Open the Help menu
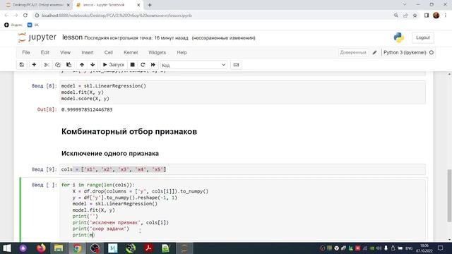452x254 pixels. point(182,52)
